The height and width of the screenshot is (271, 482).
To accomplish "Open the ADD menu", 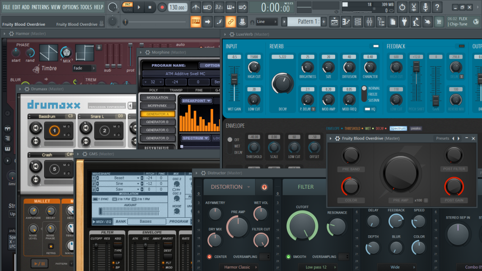I will pos(26,7).
